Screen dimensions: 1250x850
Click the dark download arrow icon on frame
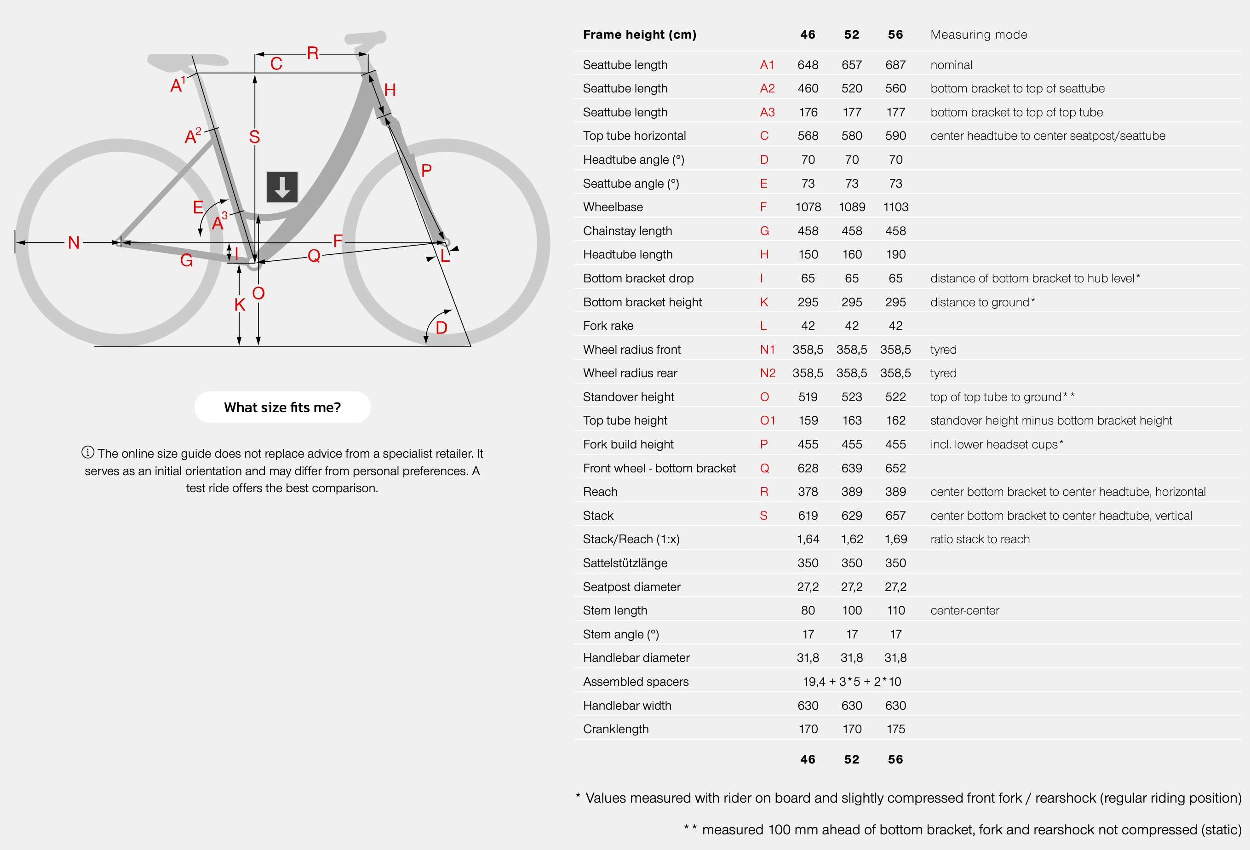pyautogui.click(x=282, y=187)
